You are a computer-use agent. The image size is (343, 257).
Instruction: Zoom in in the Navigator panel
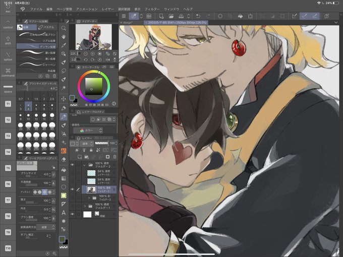(x=92, y=54)
